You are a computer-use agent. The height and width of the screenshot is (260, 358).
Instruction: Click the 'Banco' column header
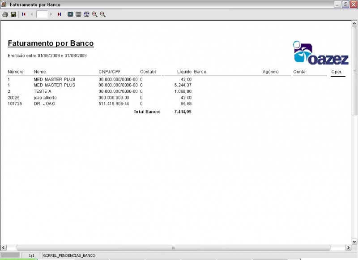click(x=200, y=72)
